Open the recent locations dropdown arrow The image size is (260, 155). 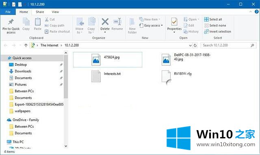click(20, 45)
